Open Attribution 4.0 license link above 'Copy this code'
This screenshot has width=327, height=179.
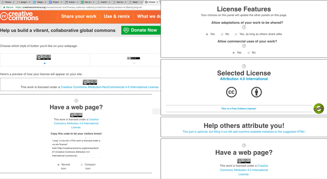[76, 123]
